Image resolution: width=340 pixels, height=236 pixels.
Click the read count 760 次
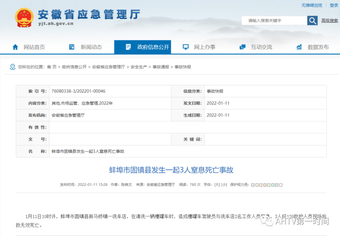(x=195, y=185)
